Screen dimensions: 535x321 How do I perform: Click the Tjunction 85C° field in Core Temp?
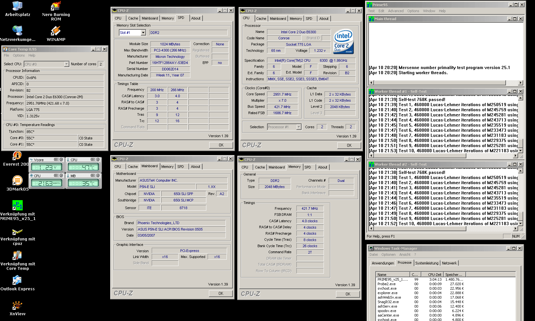click(x=65, y=132)
